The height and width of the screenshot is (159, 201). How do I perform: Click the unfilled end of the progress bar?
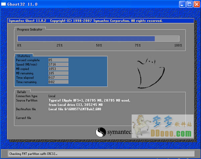167,38
